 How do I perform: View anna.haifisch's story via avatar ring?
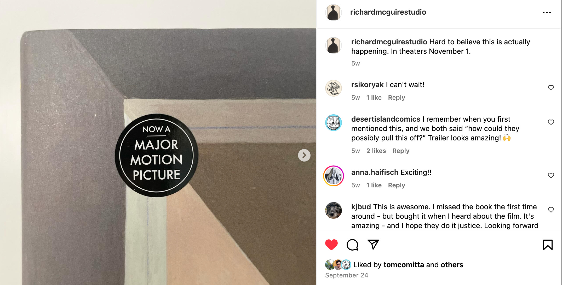tap(334, 176)
